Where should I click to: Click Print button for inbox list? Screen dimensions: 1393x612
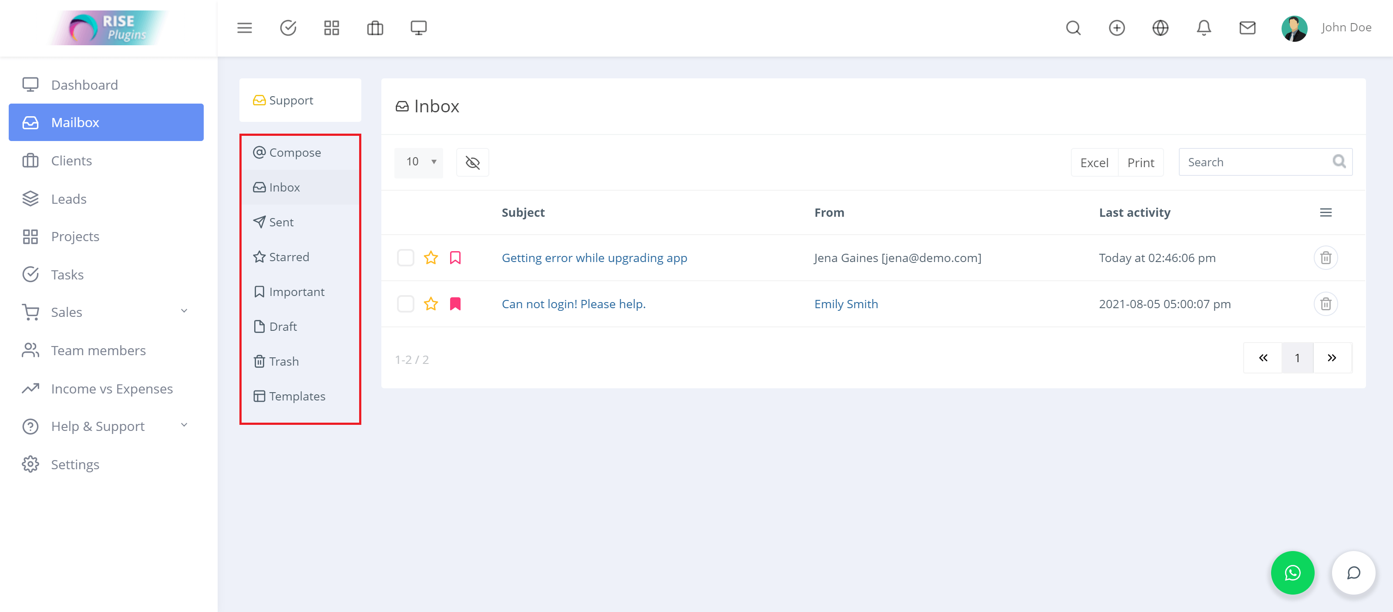click(x=1141, y=161)
